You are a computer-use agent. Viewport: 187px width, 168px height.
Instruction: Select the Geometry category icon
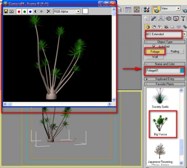pos(148,27)
